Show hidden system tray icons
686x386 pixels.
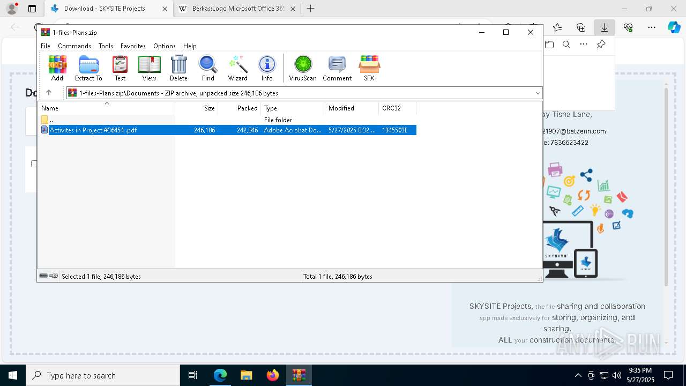coord(578,375)
